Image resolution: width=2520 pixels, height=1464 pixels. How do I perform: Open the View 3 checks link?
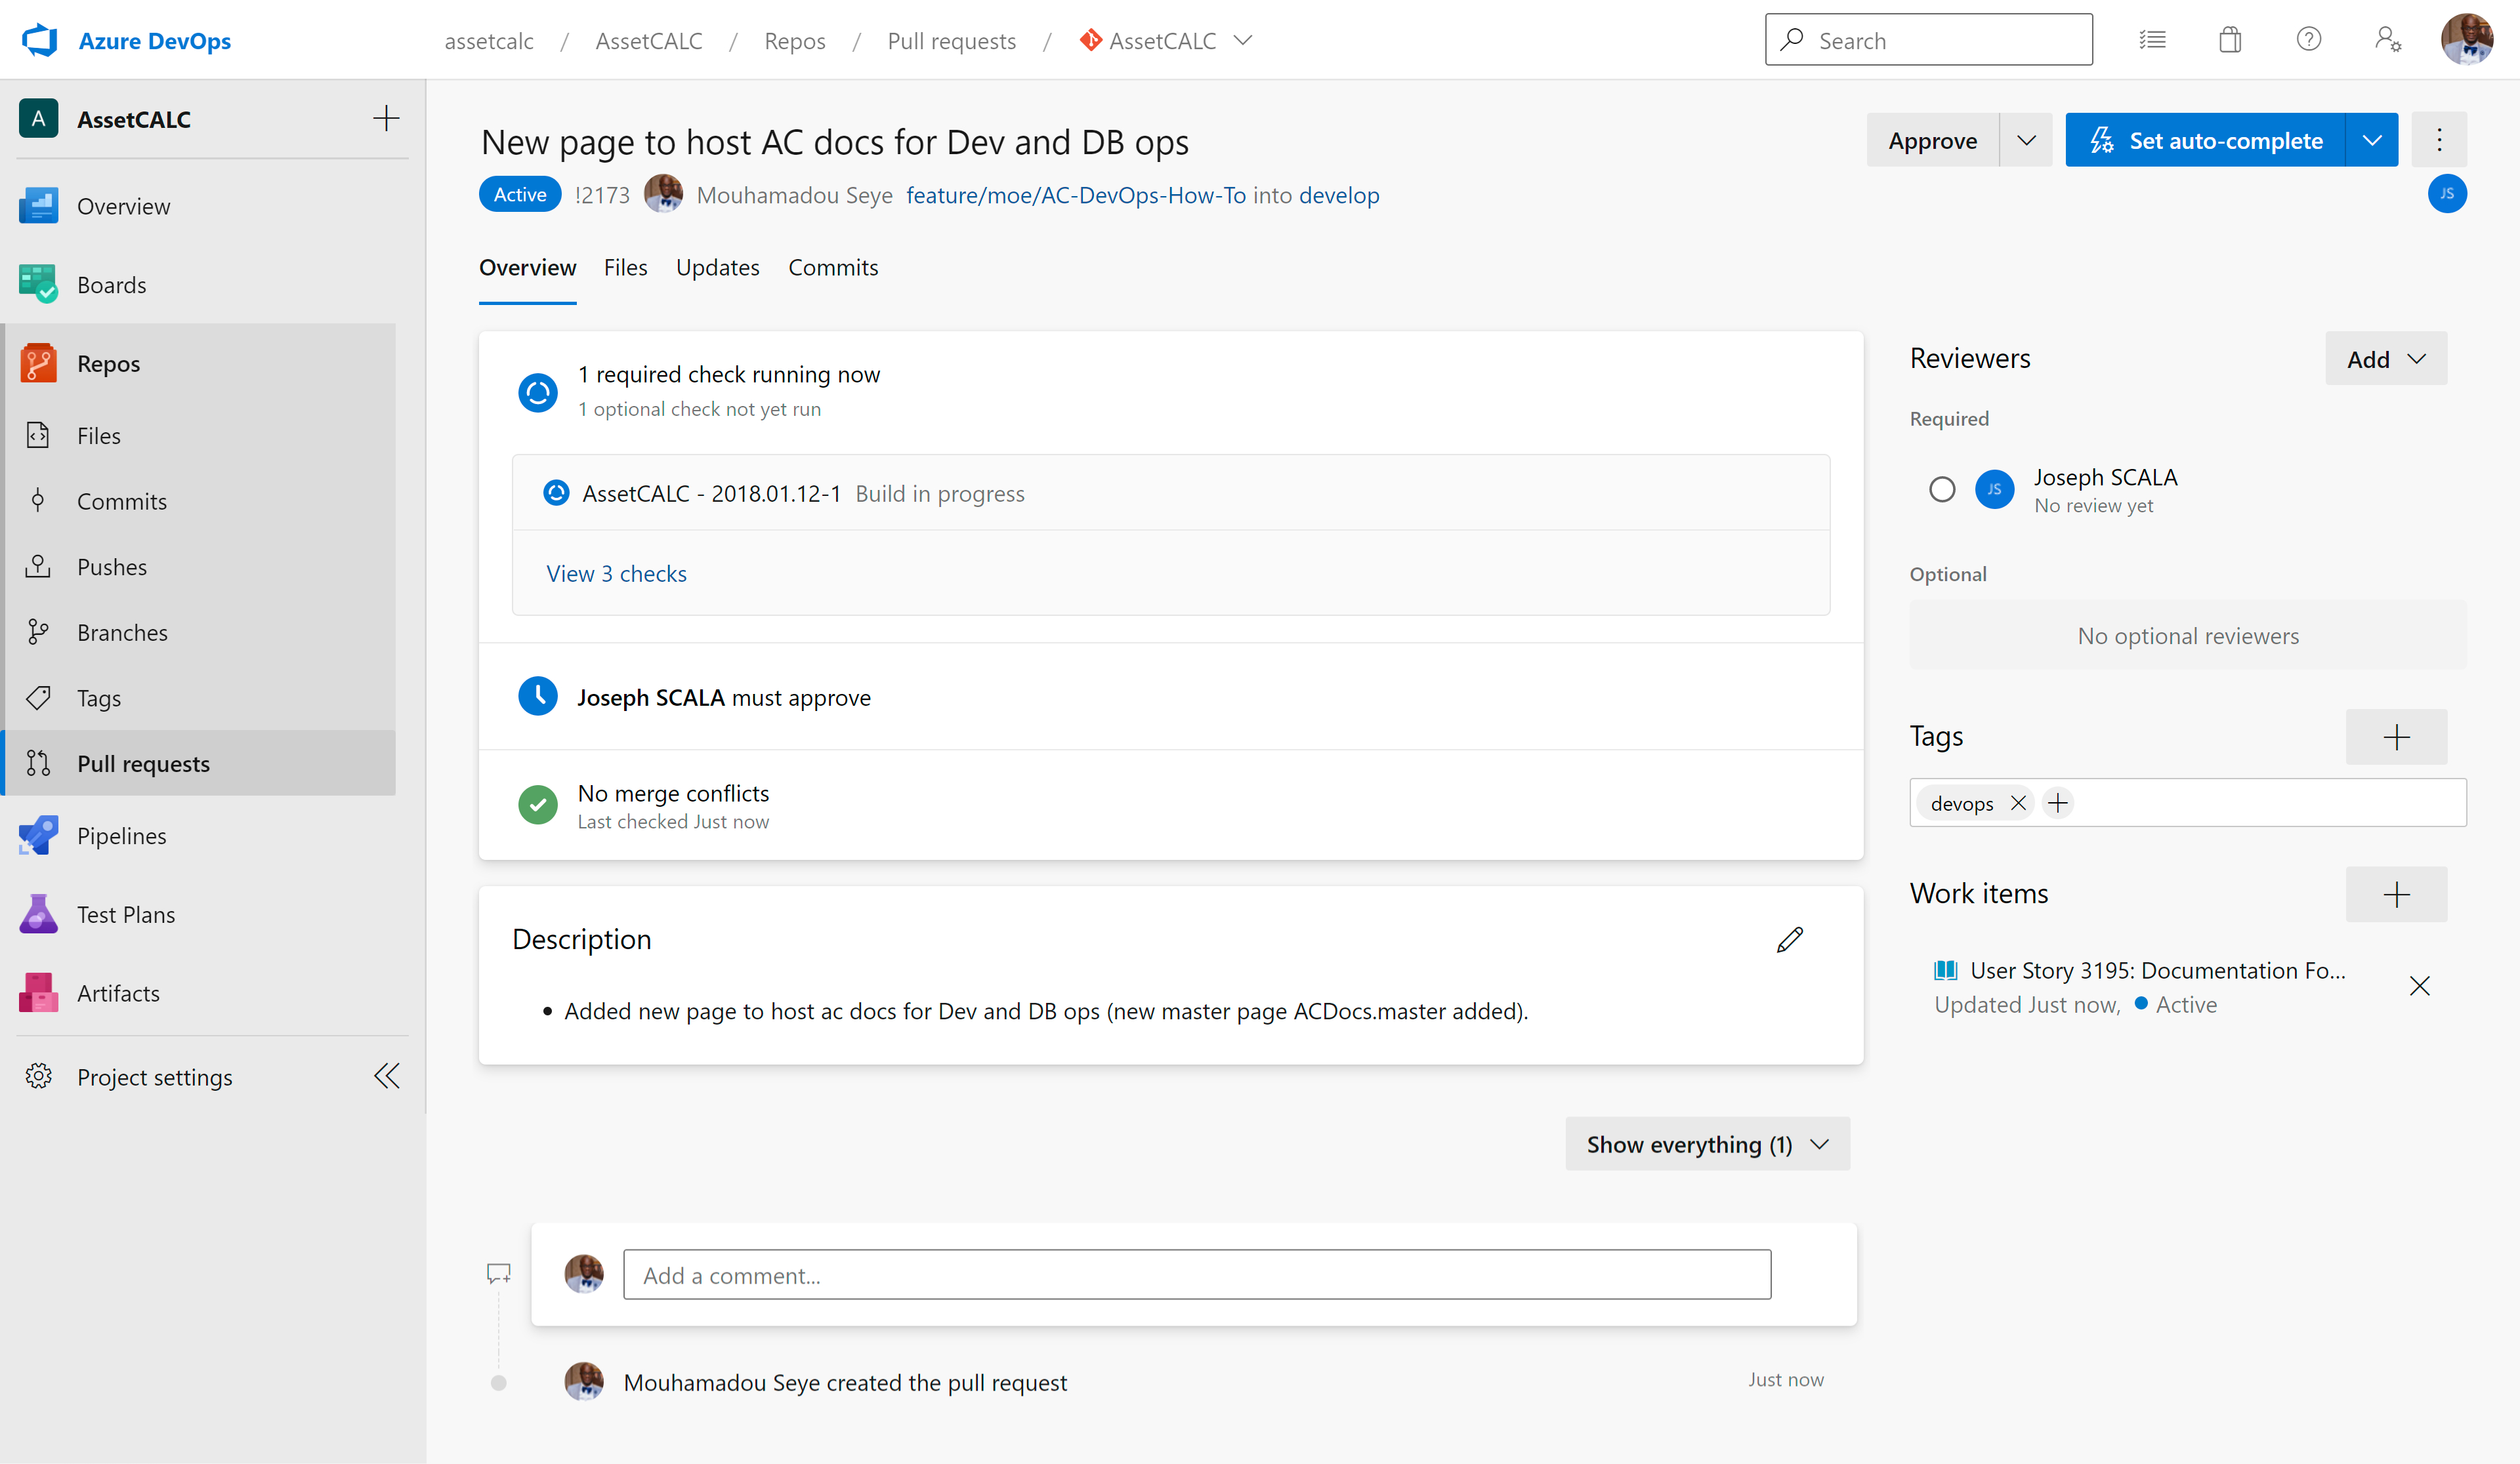[x=616, y=574]
